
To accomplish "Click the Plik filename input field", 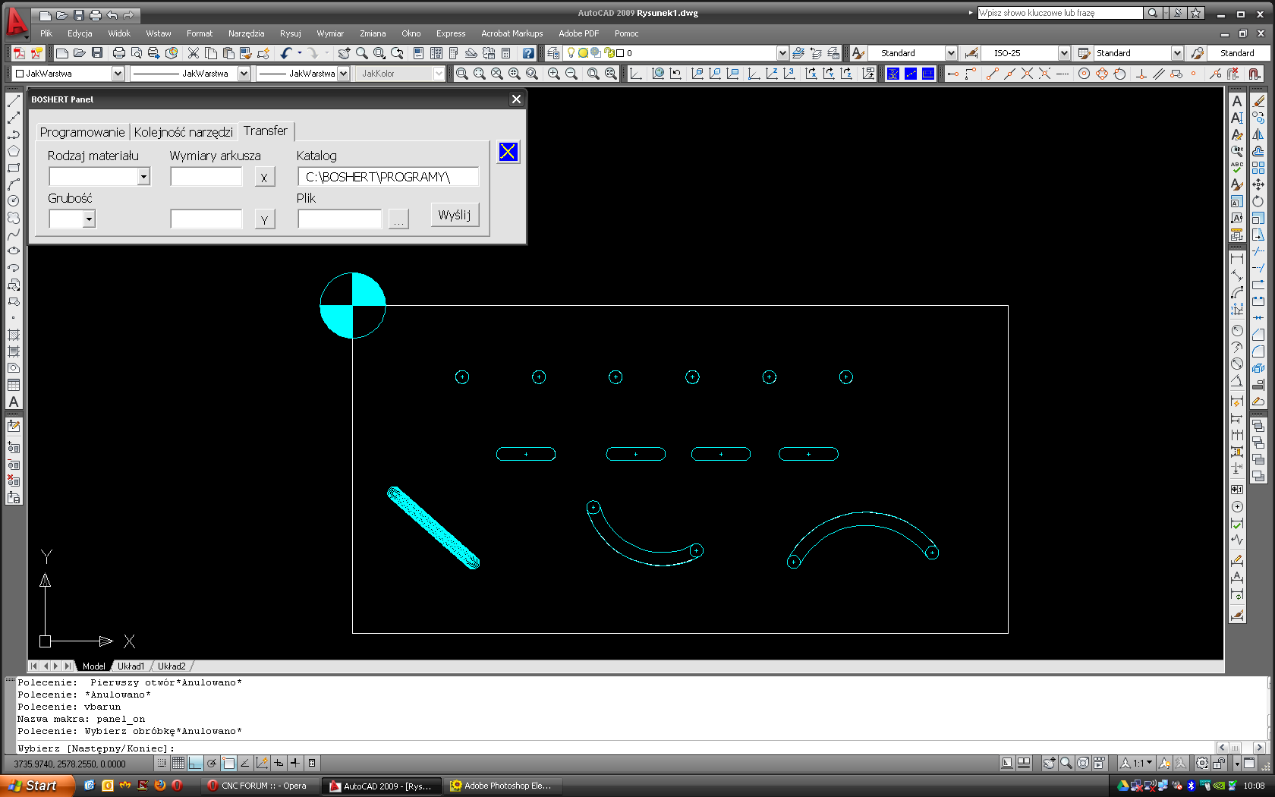I will click(340, 219).
